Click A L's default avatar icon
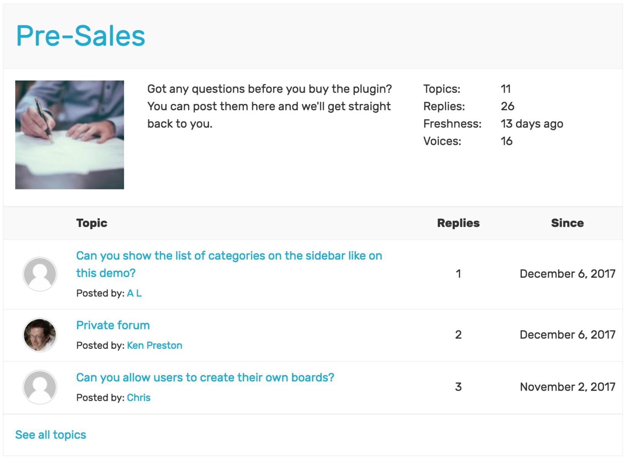 click(x=40, y=274)
